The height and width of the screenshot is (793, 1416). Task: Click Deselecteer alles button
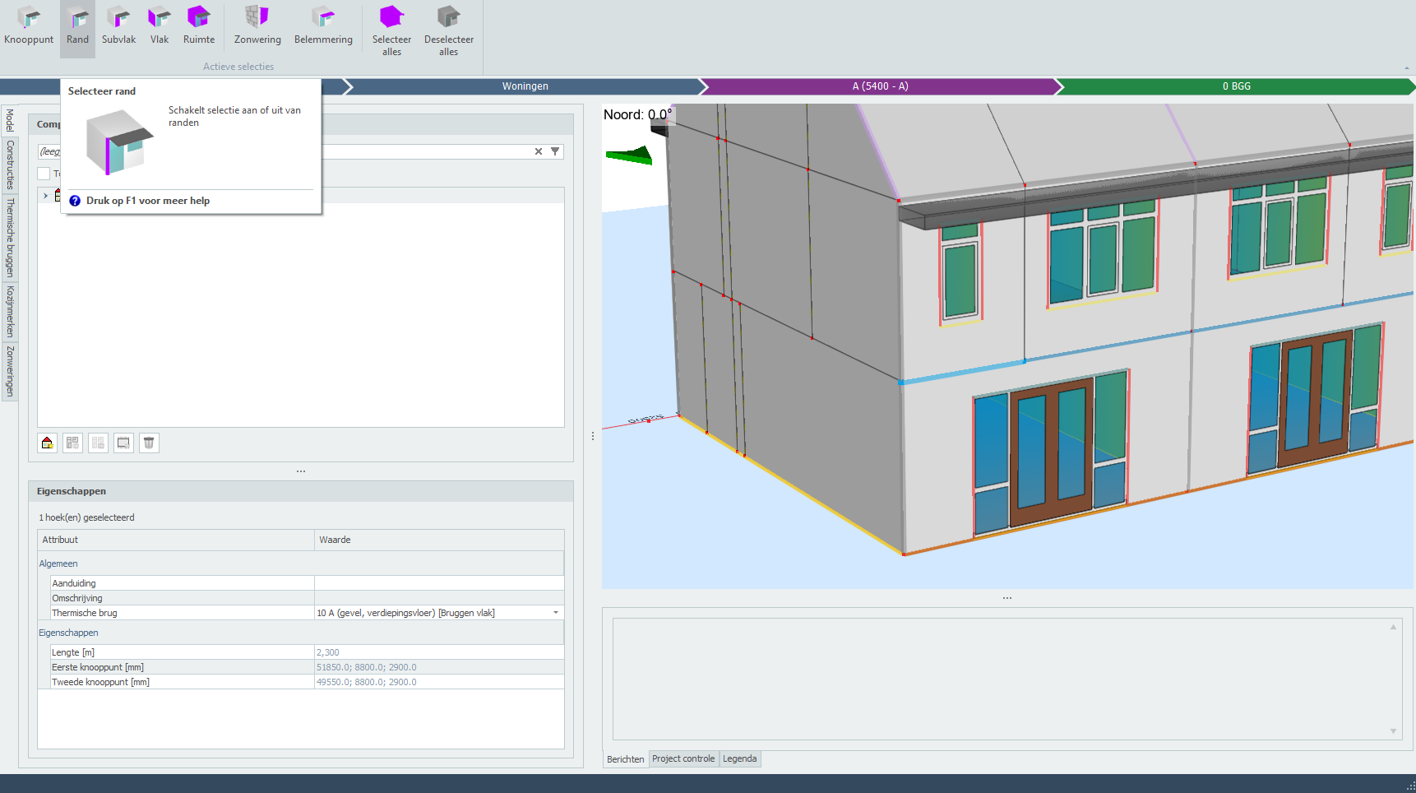448,30
